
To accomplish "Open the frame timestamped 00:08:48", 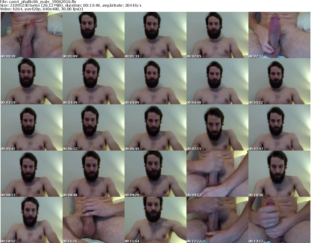I will point(94,174).
